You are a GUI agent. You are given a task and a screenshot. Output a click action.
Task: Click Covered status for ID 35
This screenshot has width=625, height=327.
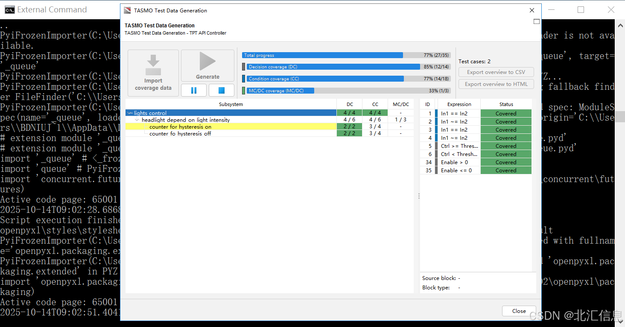(506, 170)
